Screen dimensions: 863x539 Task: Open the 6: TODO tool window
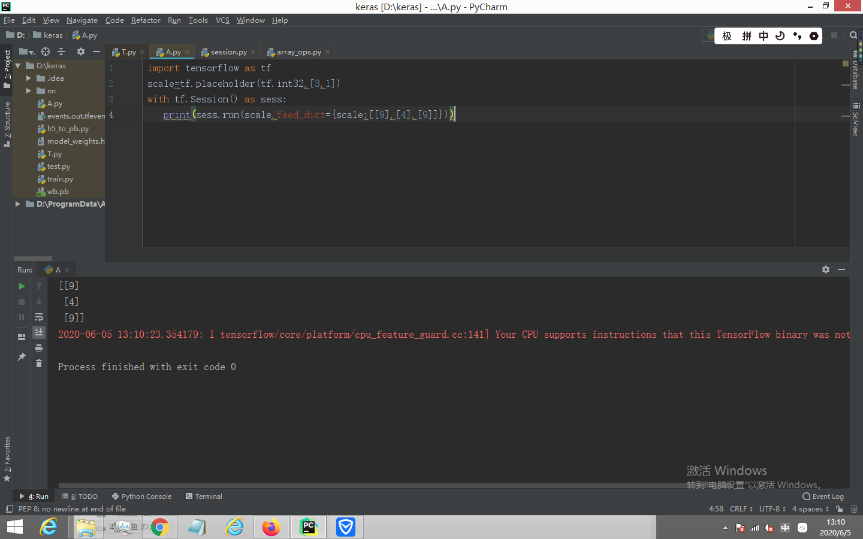(80, 496)
